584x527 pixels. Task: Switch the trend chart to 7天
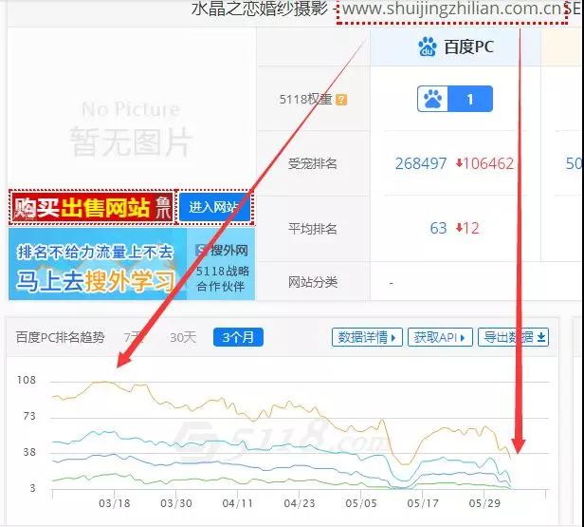134,337
